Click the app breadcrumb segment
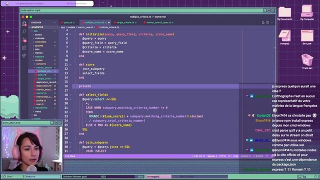320x180 pixels. 63,27
